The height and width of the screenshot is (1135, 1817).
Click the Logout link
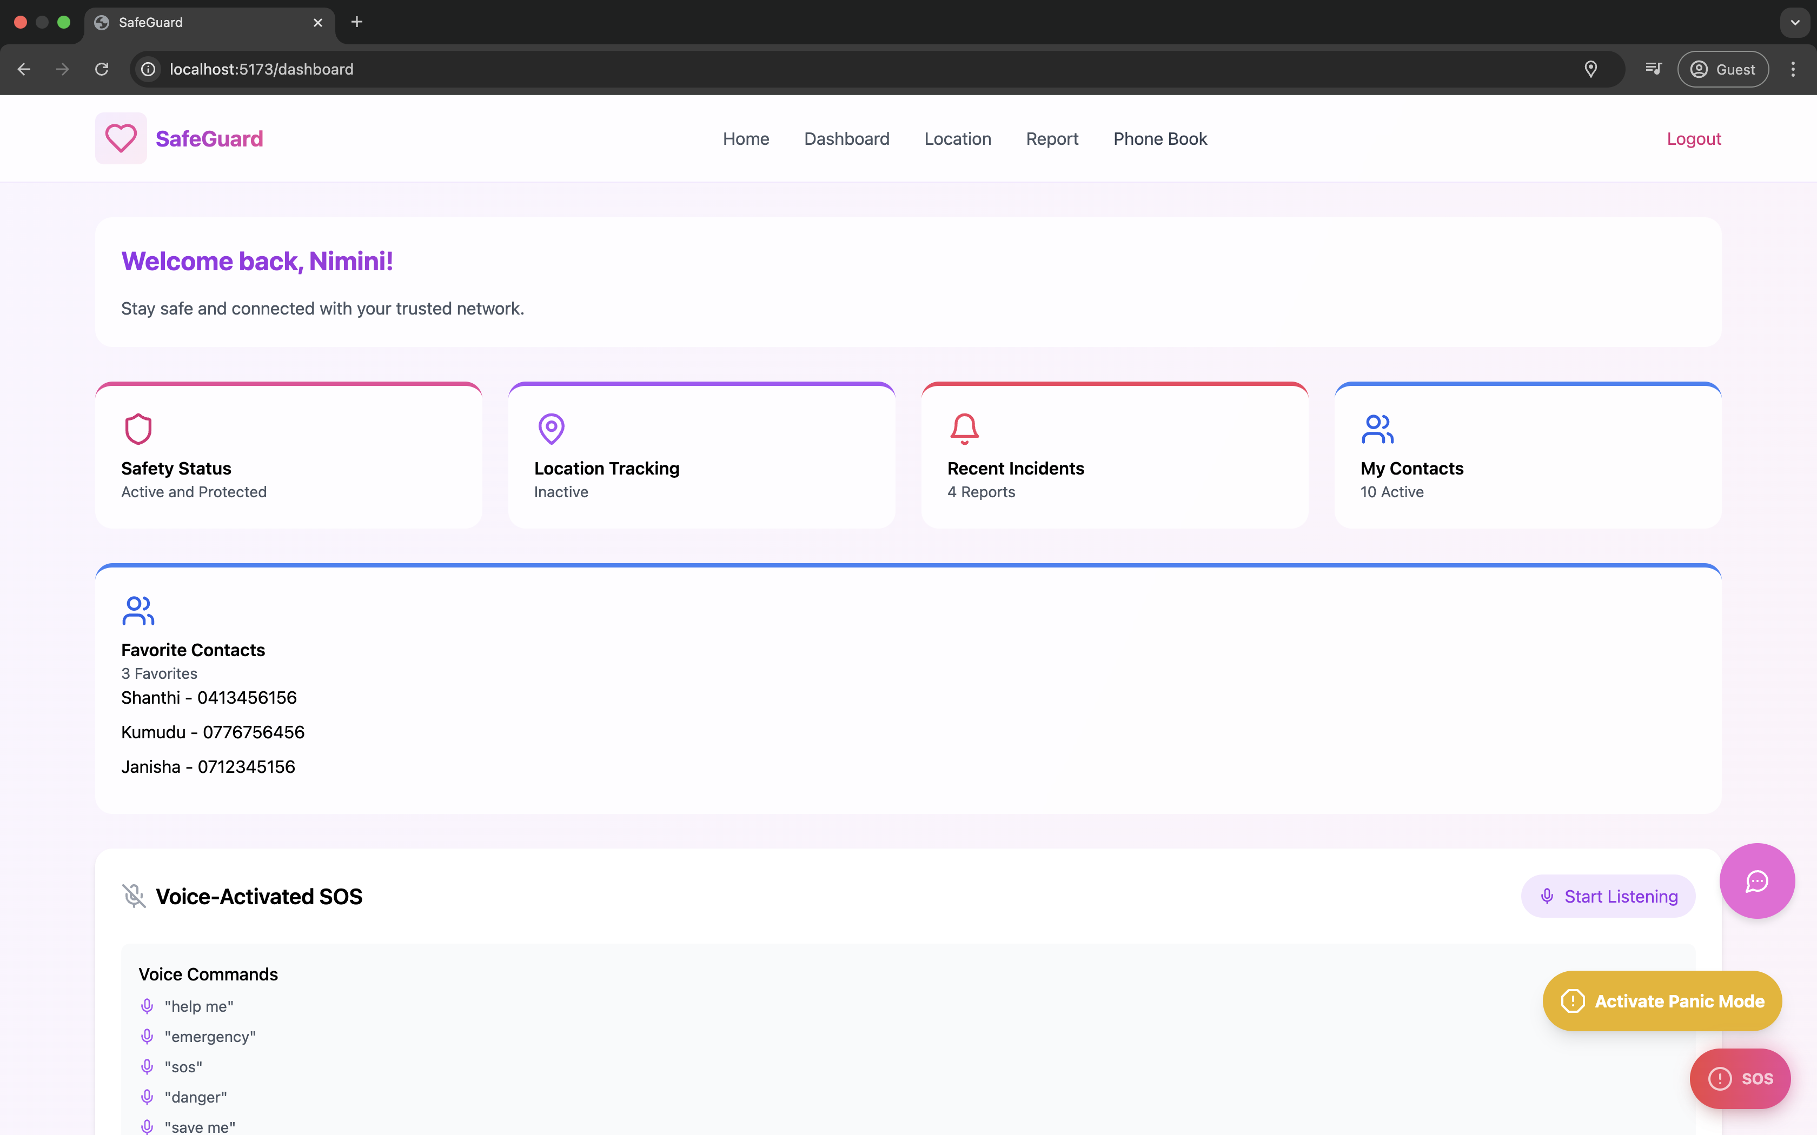point(1693,138)
